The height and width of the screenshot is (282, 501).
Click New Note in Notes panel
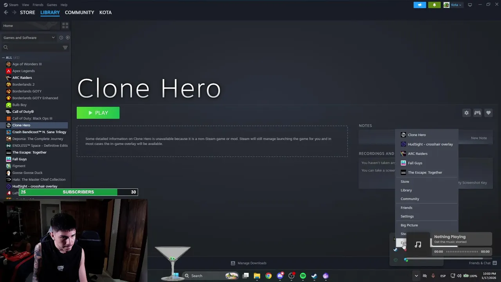point(479,138)
